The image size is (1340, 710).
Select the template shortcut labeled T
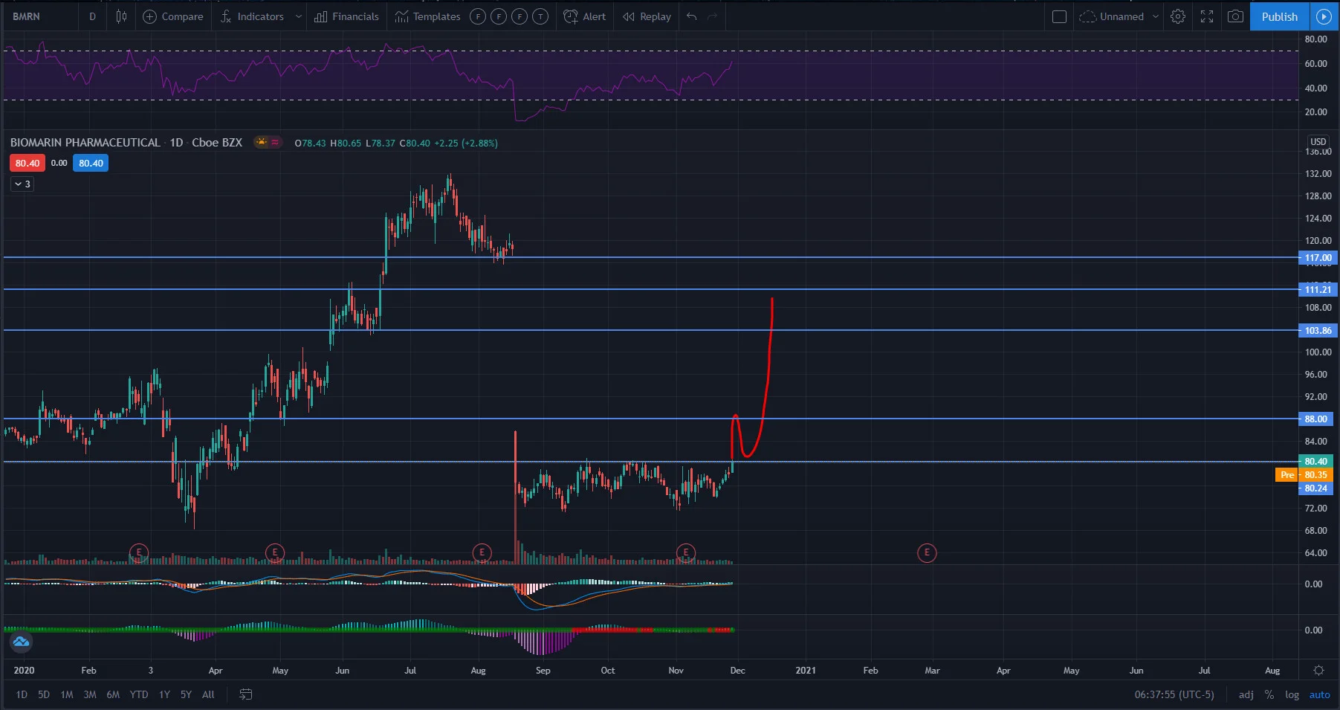click(x=540, y=16)
